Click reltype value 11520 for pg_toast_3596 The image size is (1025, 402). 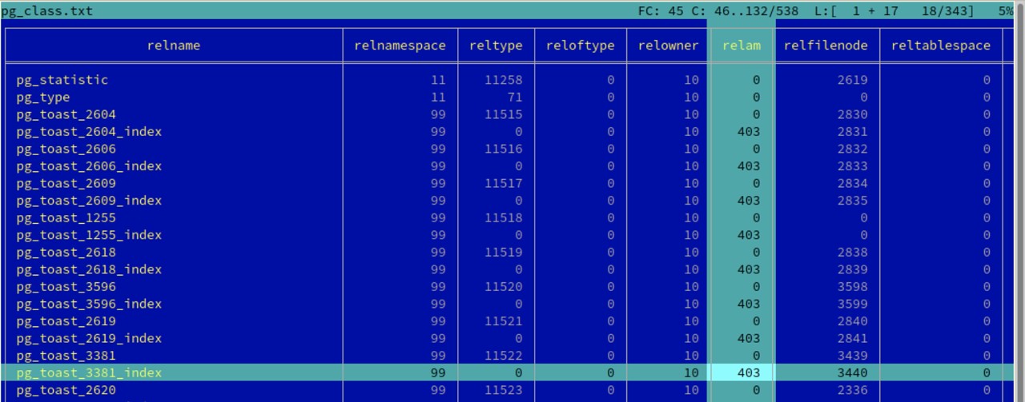click(504, 287)
